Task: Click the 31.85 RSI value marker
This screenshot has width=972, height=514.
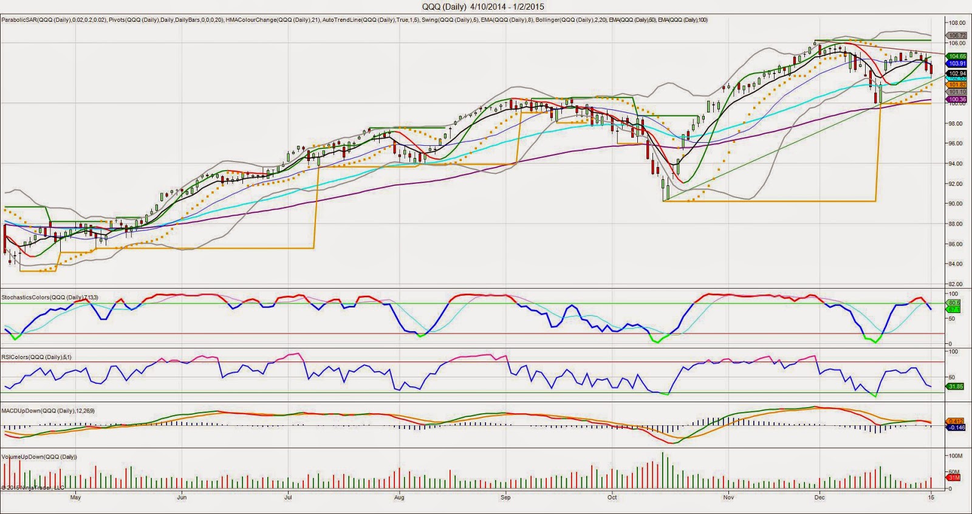Action: 956,386
